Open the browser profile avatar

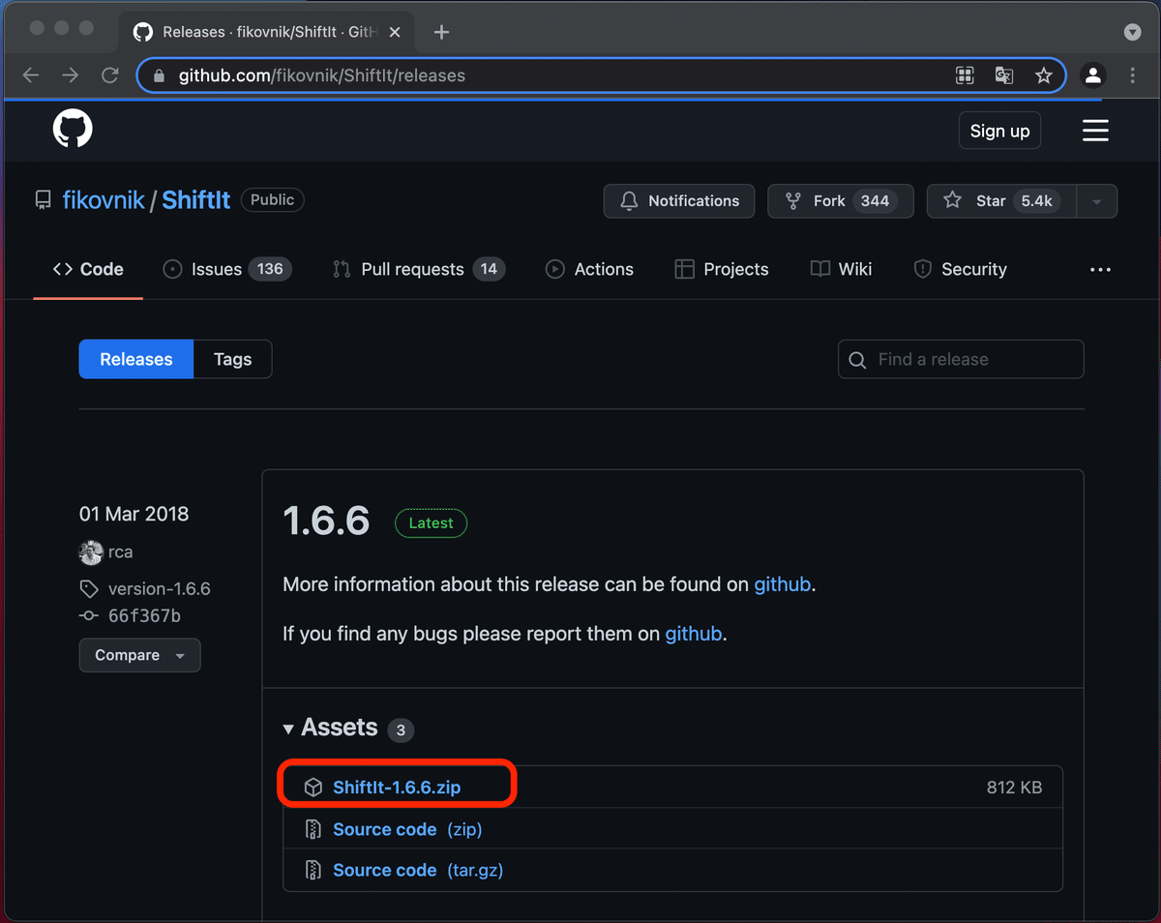(1093, 75)
